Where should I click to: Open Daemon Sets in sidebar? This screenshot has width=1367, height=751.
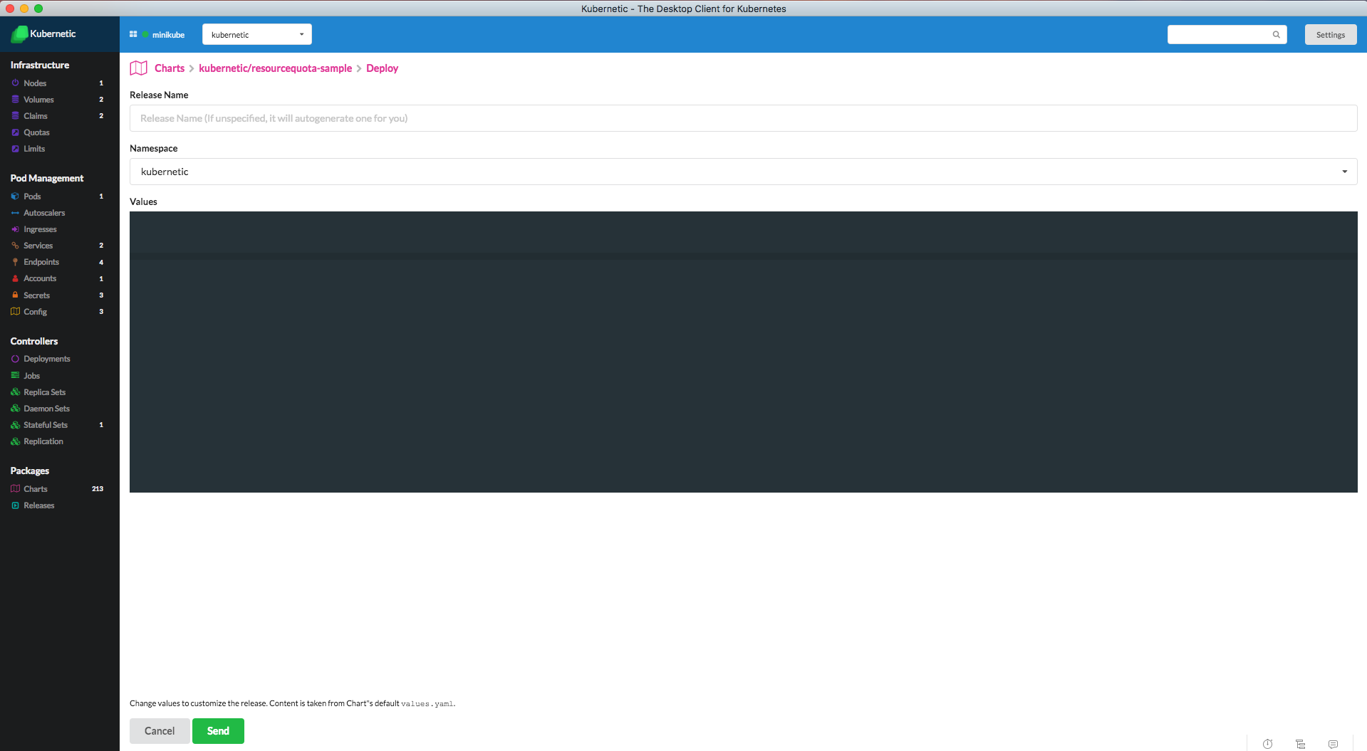[x=47, y=409]
